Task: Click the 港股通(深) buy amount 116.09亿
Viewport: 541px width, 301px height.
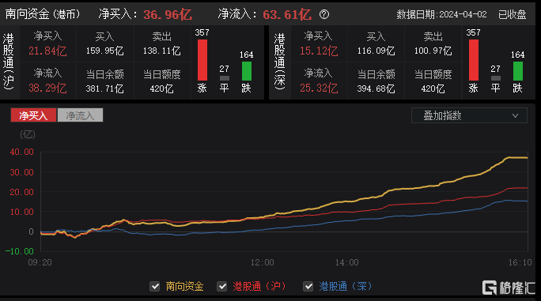Action: (376, 51)
